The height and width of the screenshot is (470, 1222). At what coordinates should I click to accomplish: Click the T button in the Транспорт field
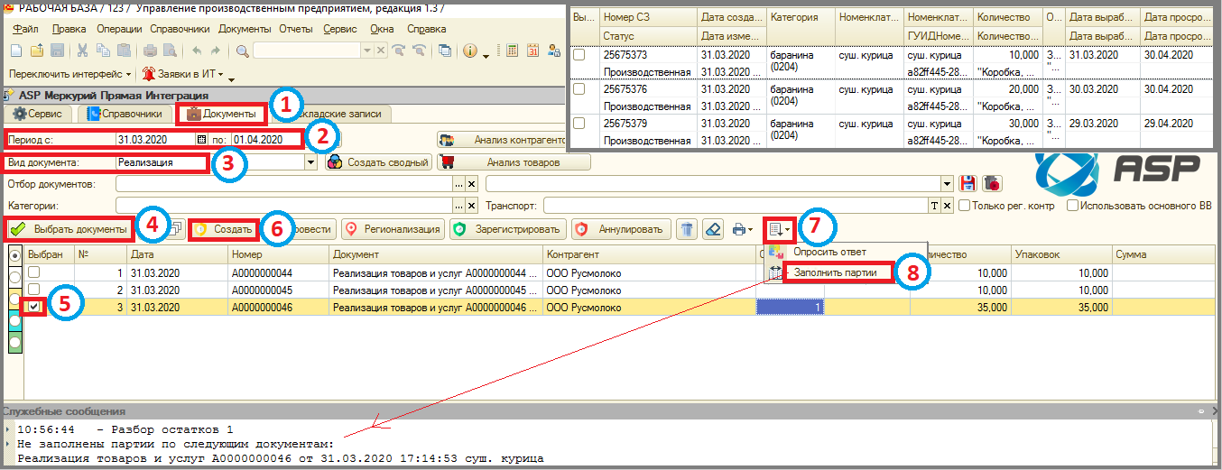[934, 206]
